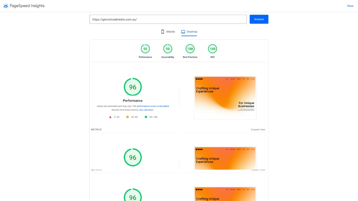Open the Docs link

click(350, 6)
